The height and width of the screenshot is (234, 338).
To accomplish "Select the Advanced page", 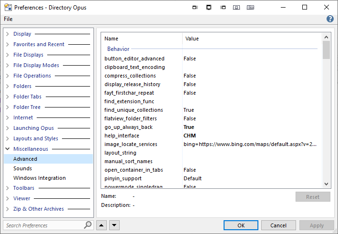I will [x=48, y=159].
